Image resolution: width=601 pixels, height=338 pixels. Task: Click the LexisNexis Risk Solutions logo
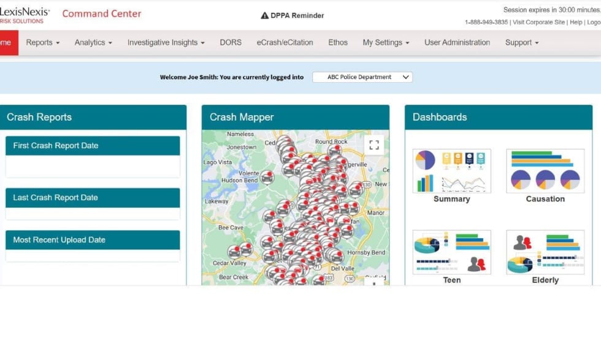pos(25,15)
